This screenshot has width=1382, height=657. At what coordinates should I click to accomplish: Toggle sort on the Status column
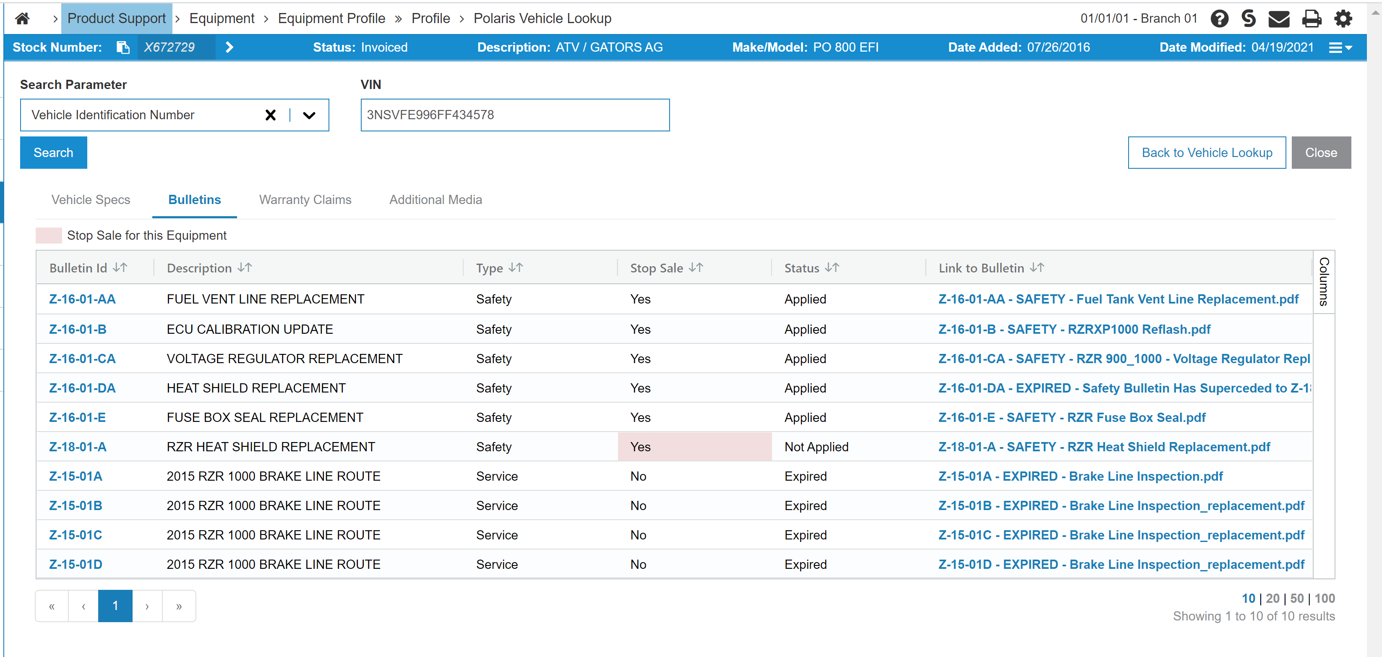pos(832,267)
